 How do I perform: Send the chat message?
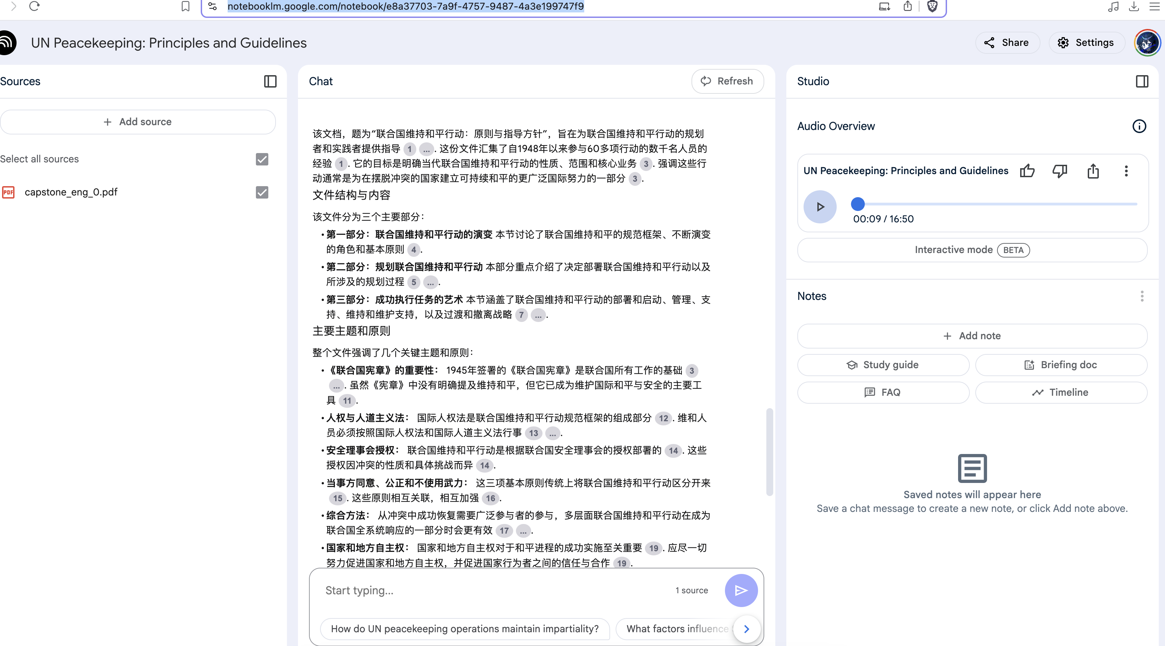pos(741,591)
